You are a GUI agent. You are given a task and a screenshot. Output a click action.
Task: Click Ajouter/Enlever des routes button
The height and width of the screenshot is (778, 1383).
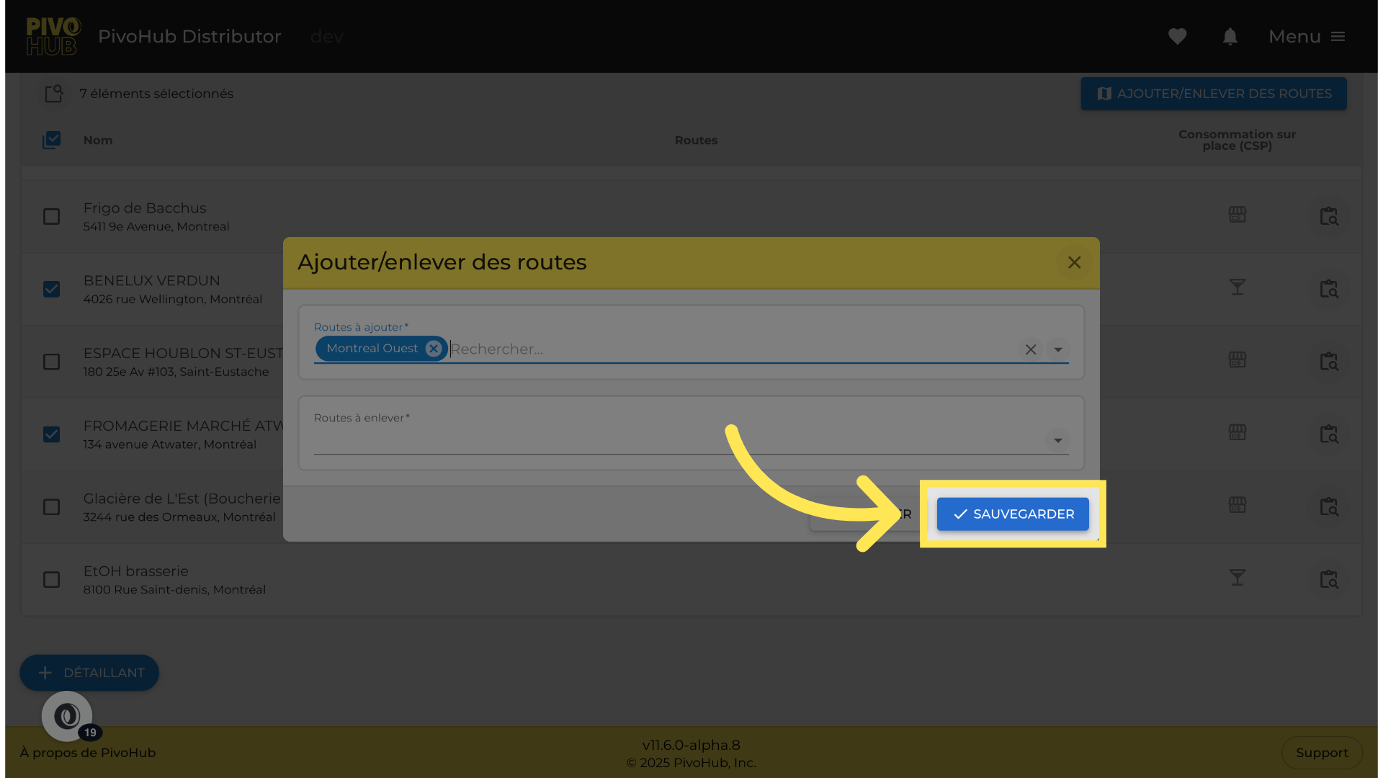1213,94
